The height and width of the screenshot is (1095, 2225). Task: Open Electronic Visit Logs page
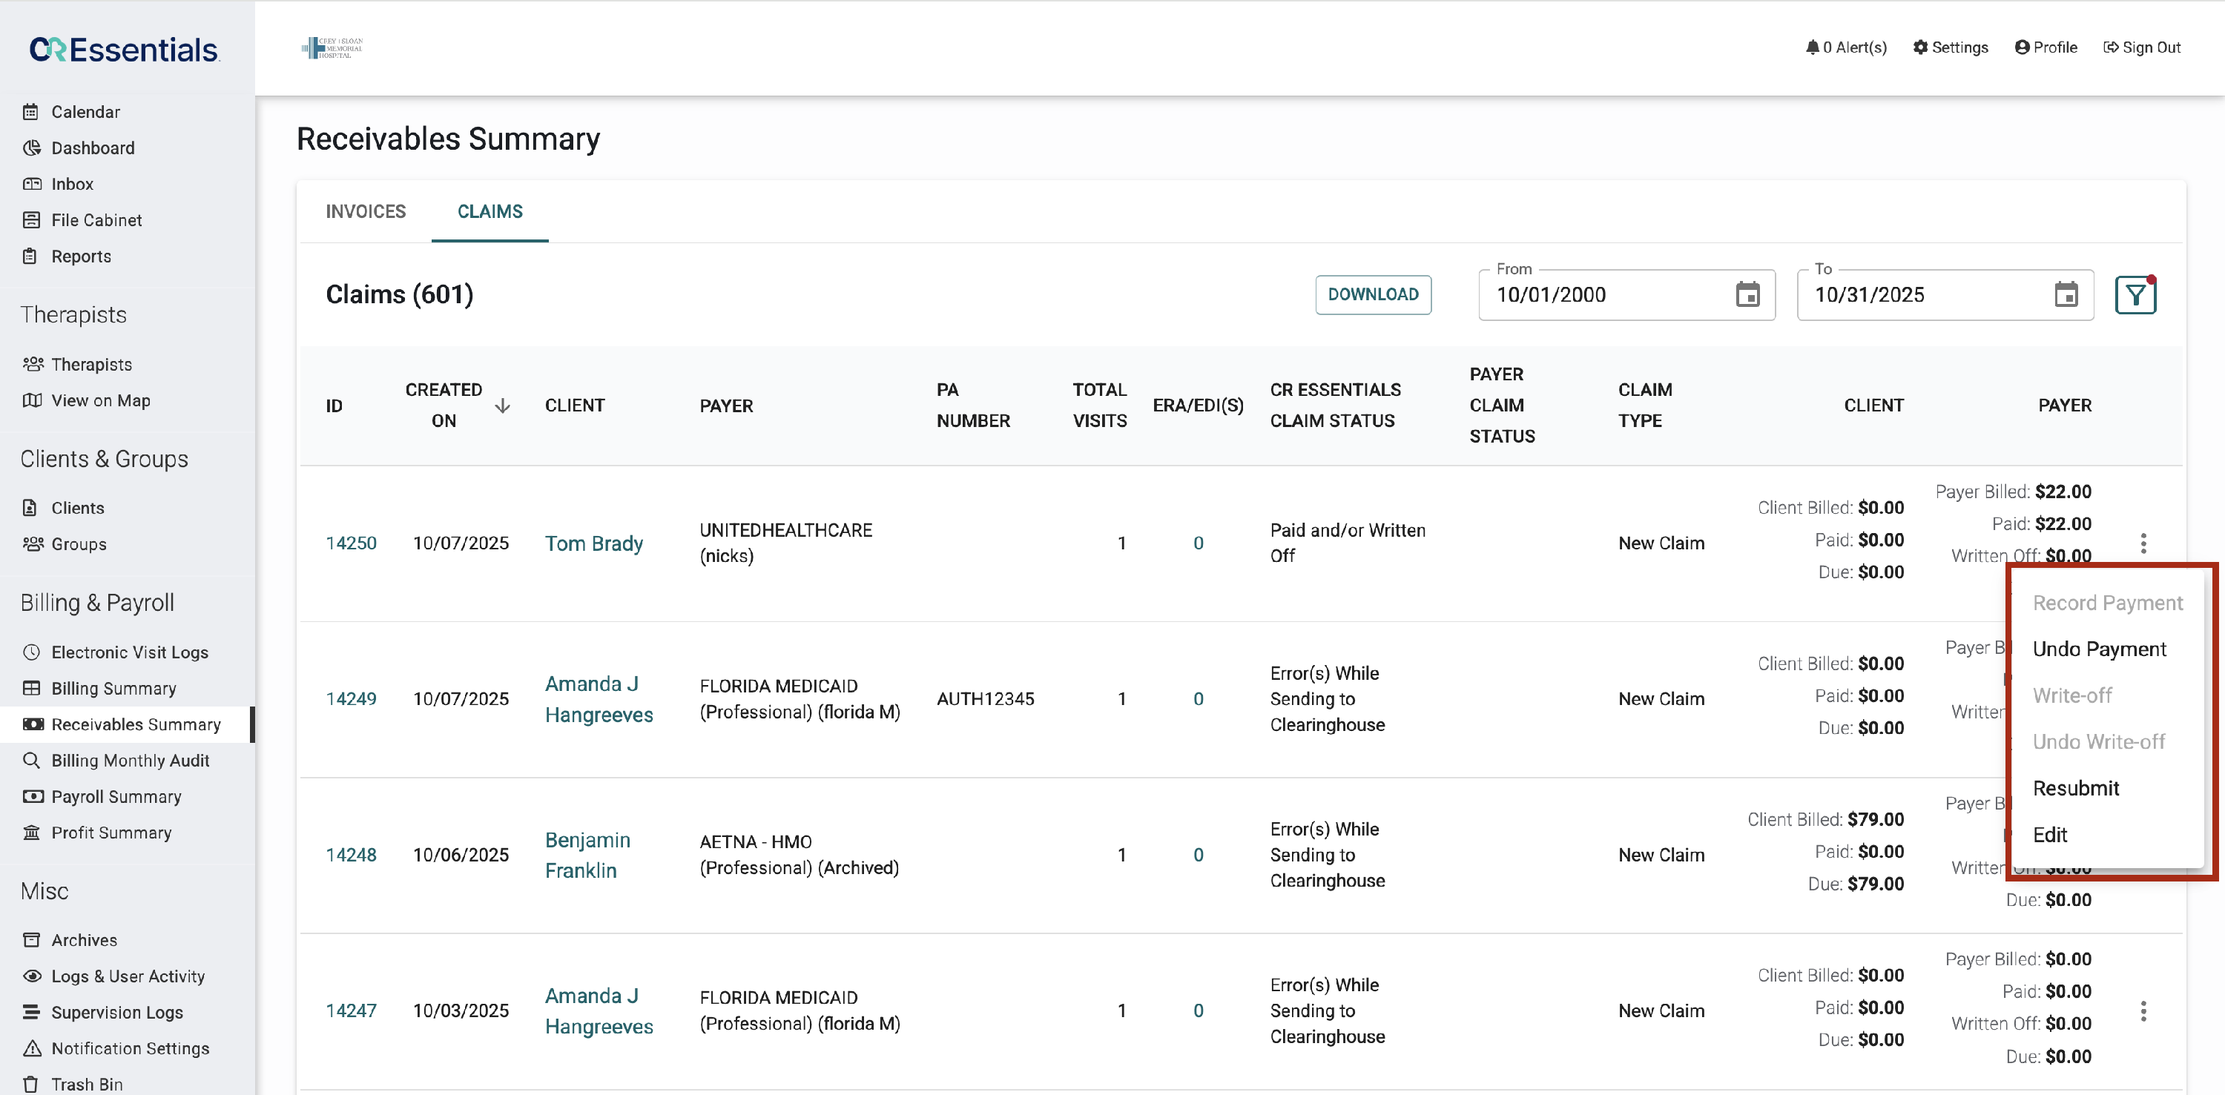tap(130, 652)
